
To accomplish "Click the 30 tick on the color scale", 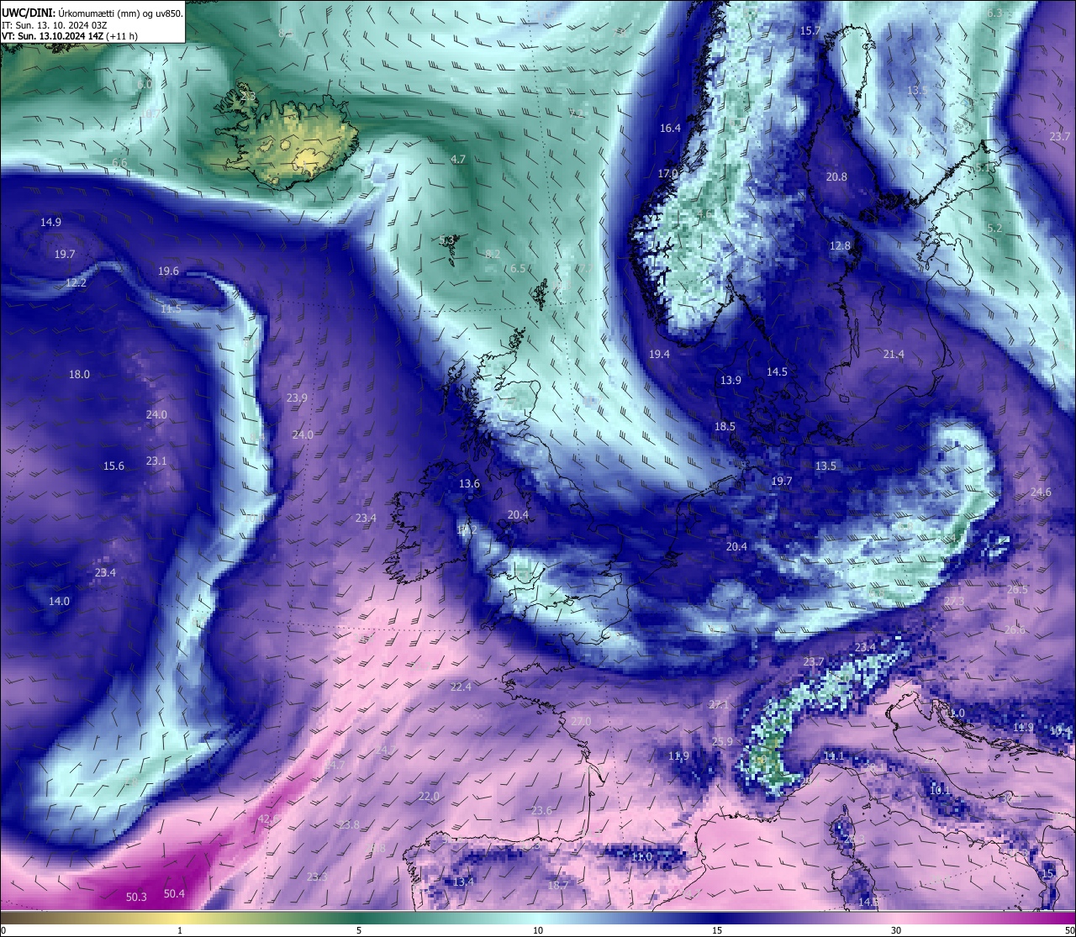I will pyautogui.click(x=896, y=930).
